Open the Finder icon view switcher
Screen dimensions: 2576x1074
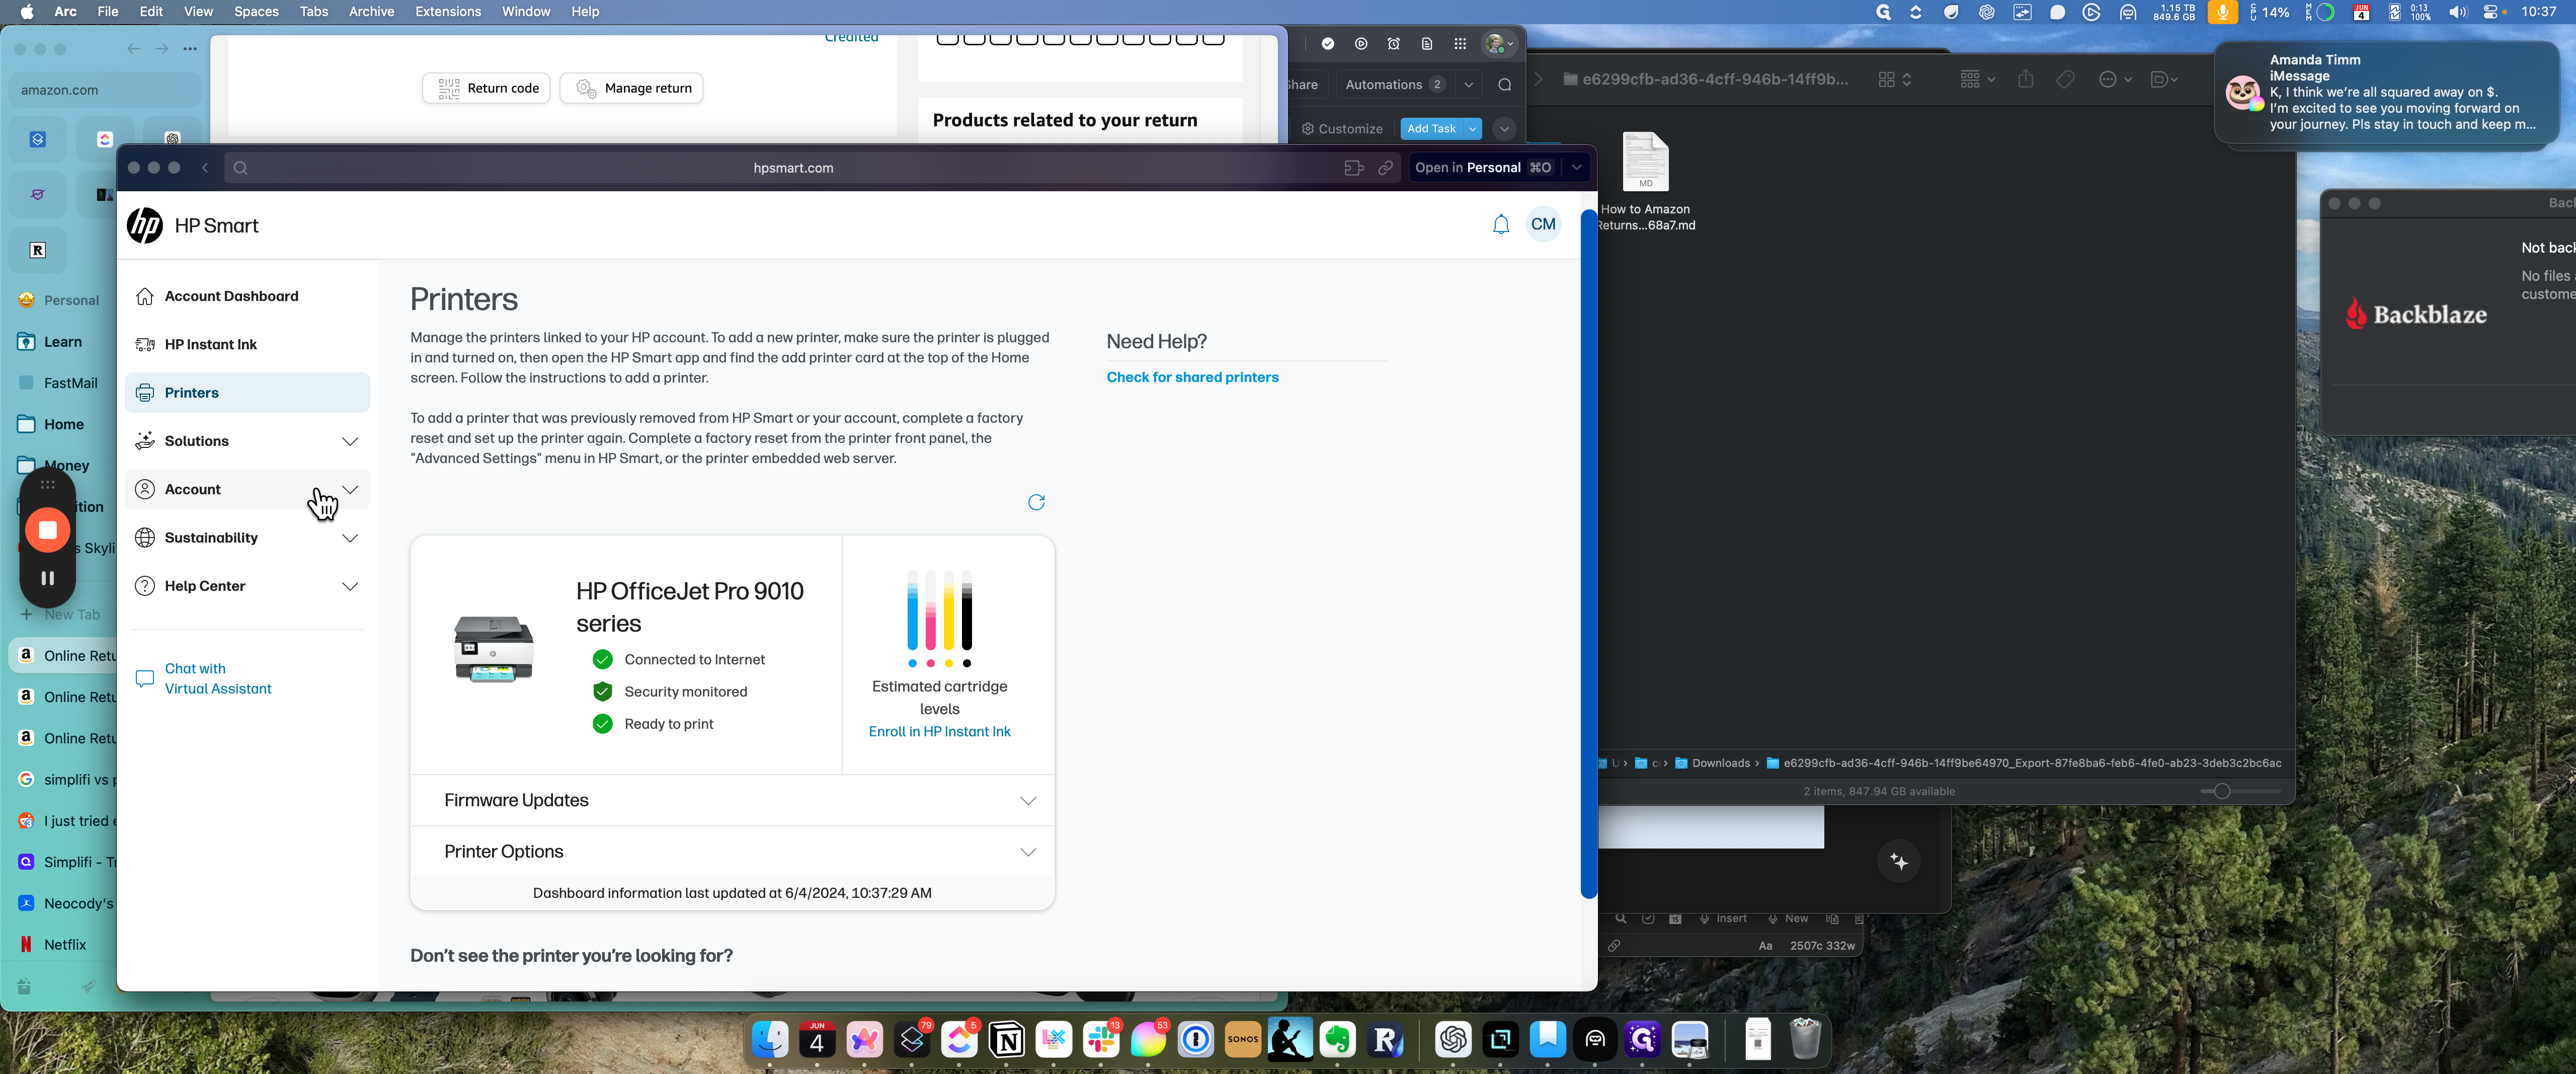point(1895,79)
